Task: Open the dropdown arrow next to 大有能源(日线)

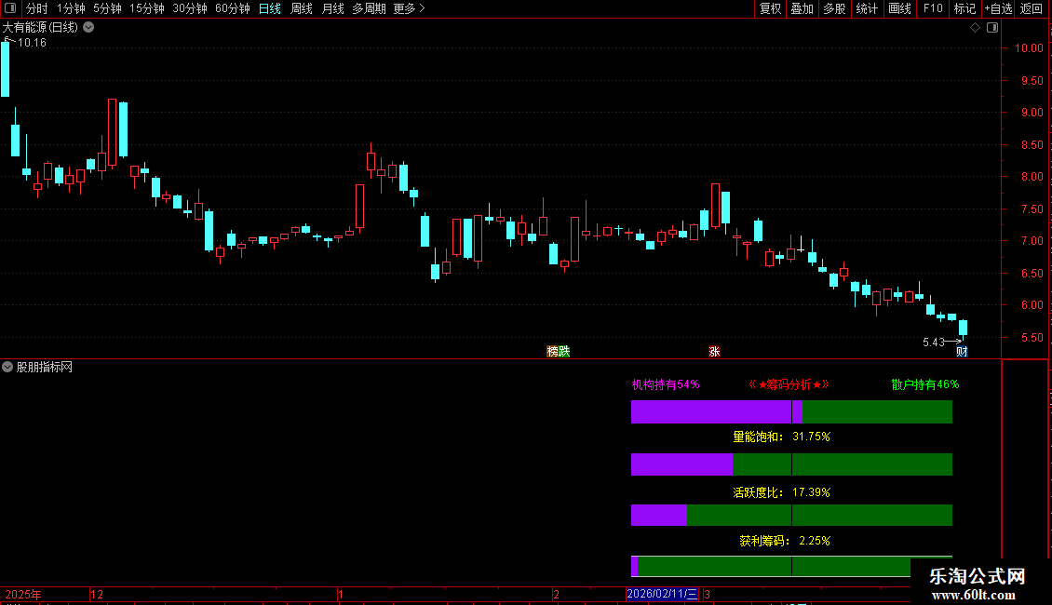Action: [88, 28]
